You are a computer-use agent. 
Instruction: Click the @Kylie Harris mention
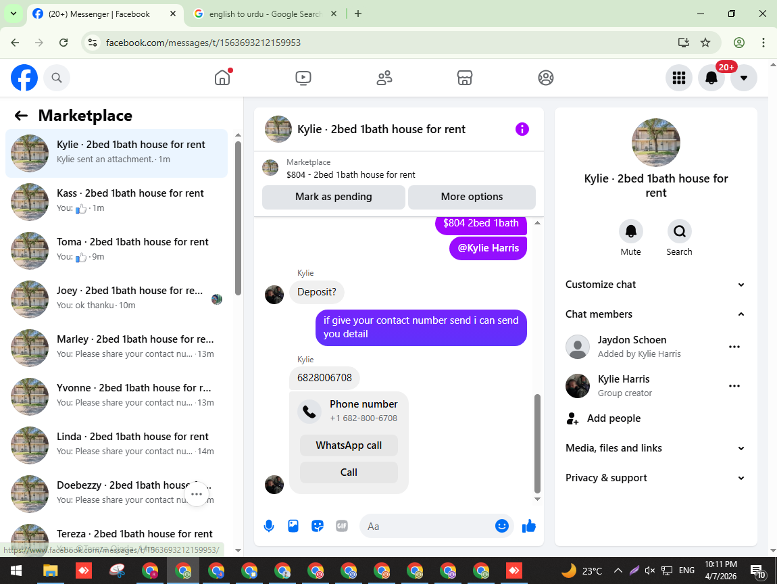pos(488,248)
